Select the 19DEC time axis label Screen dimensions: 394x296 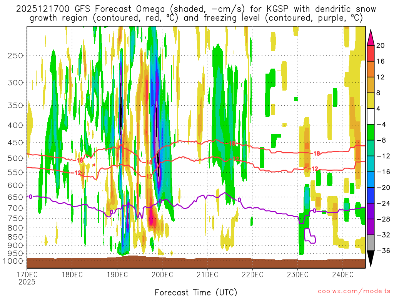click(117, 274)
